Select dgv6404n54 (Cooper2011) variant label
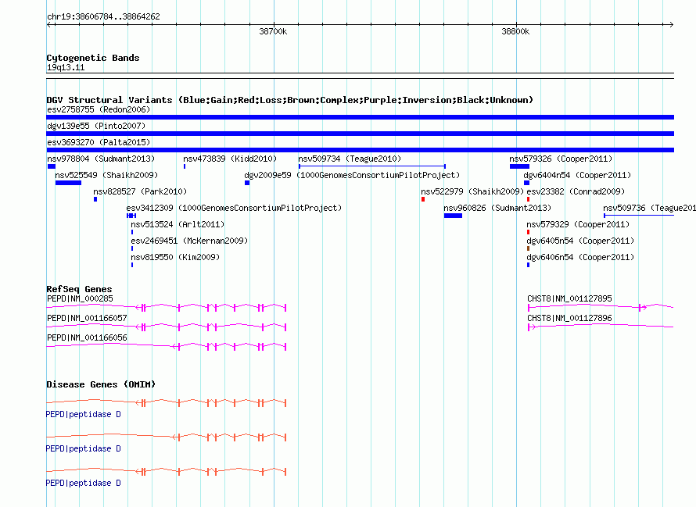This screenshot has height=507, width=696. click(577, 175)
